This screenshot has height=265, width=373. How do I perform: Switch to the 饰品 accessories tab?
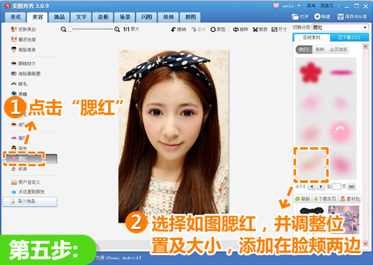click(59, 17)
